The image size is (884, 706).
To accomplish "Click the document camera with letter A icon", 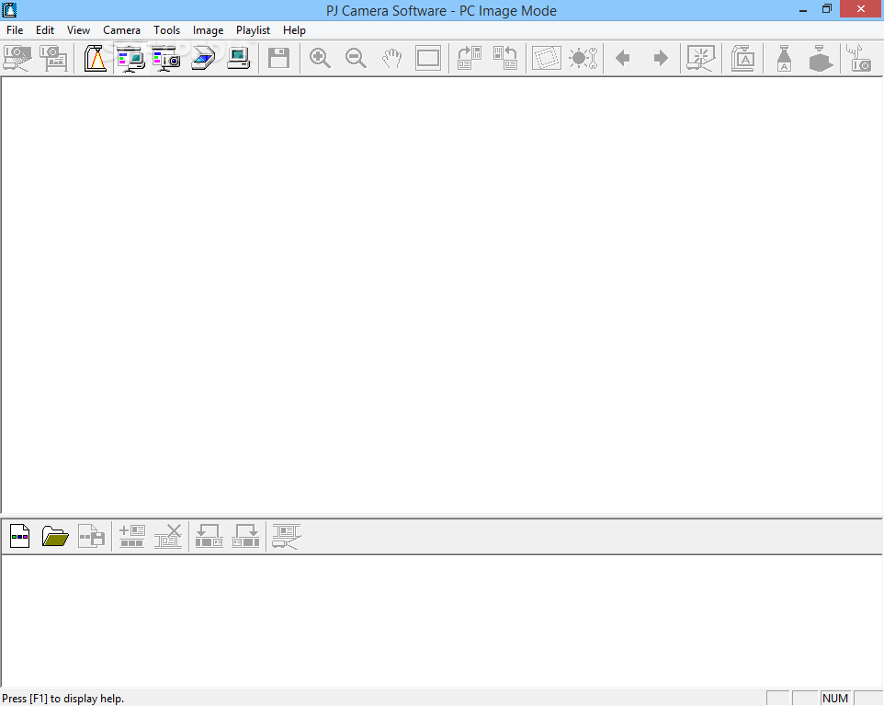I will click(742, 58).
